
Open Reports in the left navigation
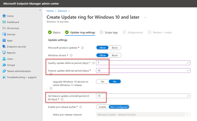[x=11, y=53]
